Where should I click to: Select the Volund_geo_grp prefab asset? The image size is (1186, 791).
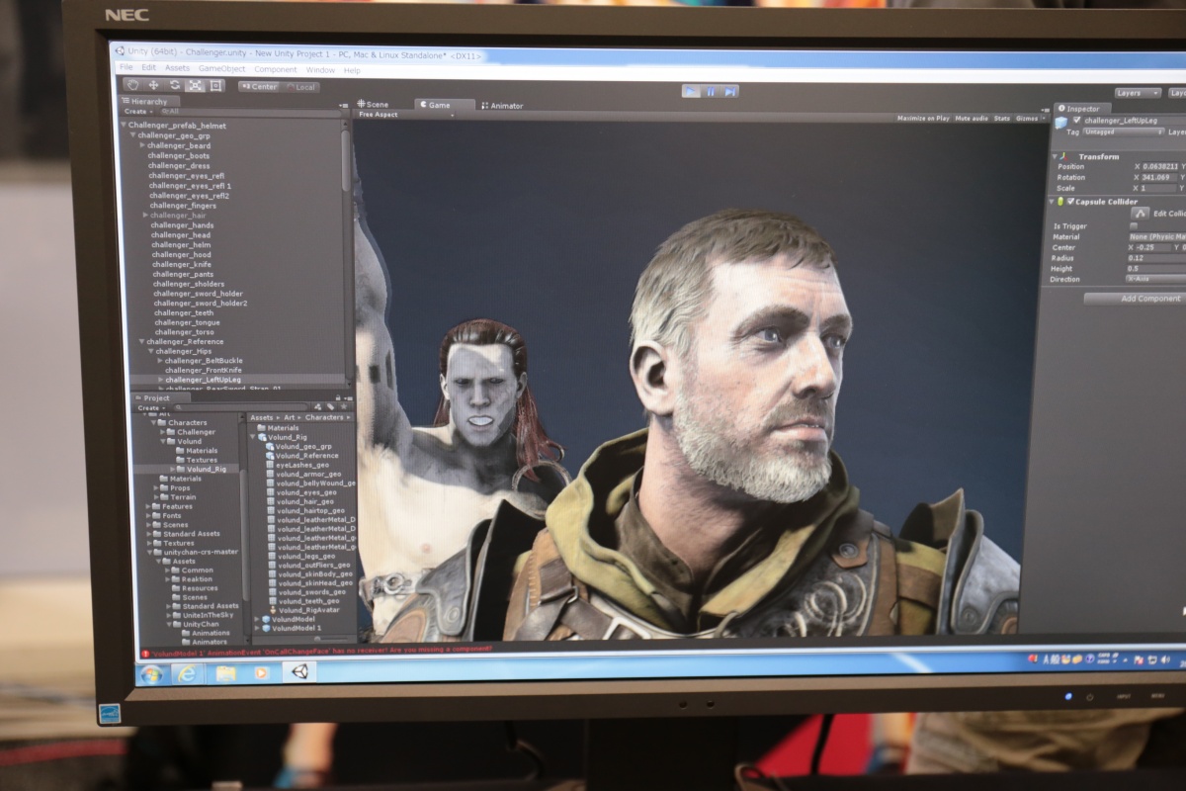(297, 447)
